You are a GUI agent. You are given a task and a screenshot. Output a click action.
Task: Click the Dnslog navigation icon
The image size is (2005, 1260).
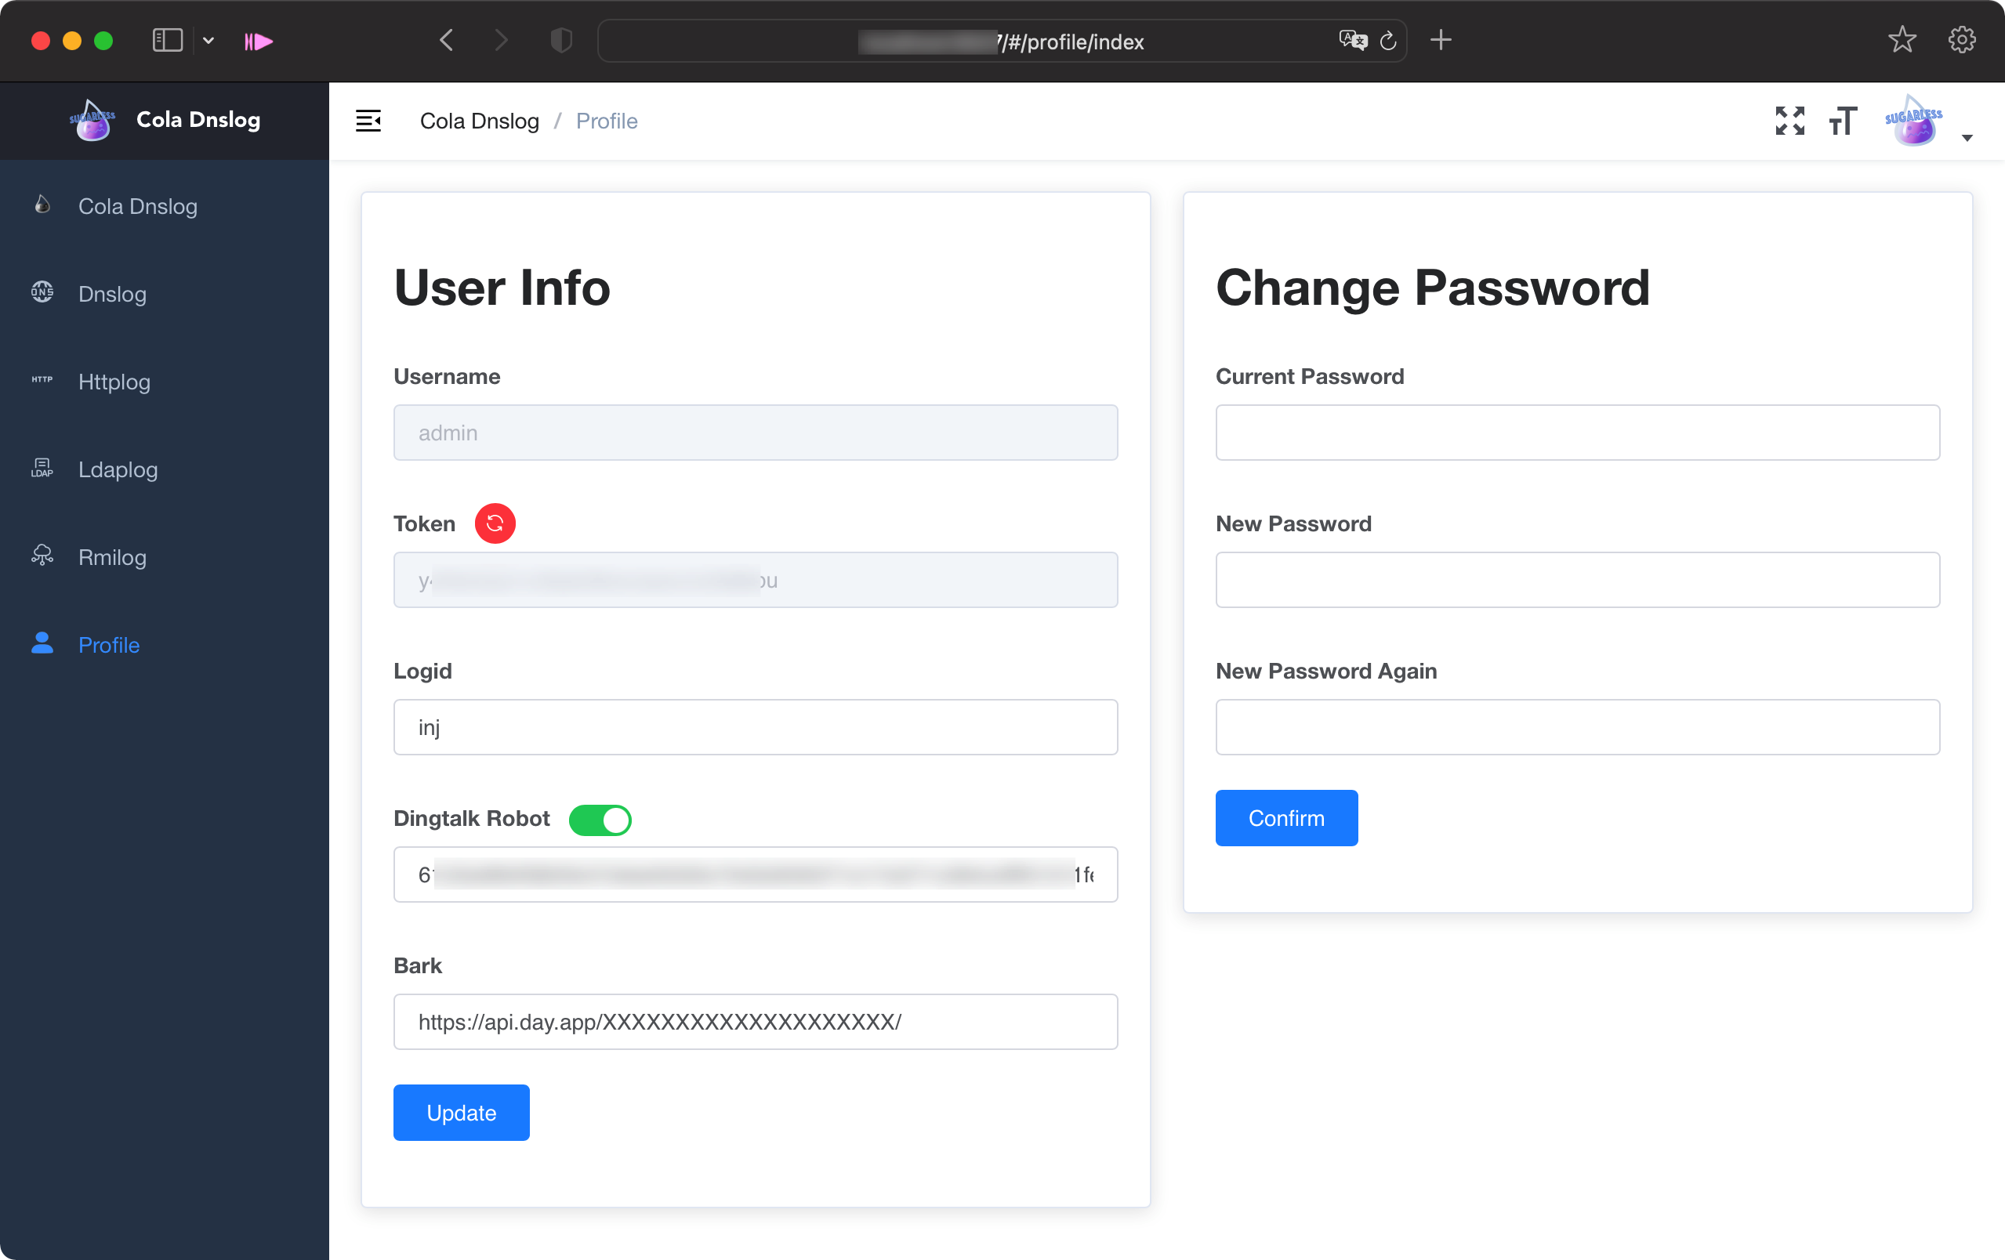coord(42,293)
